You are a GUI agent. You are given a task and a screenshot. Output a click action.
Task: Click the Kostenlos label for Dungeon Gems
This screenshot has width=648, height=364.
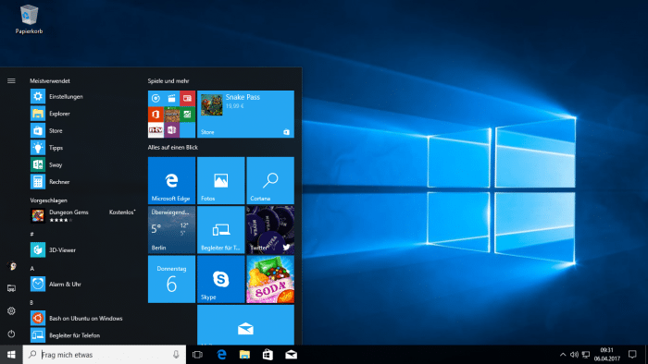(122, 212)
